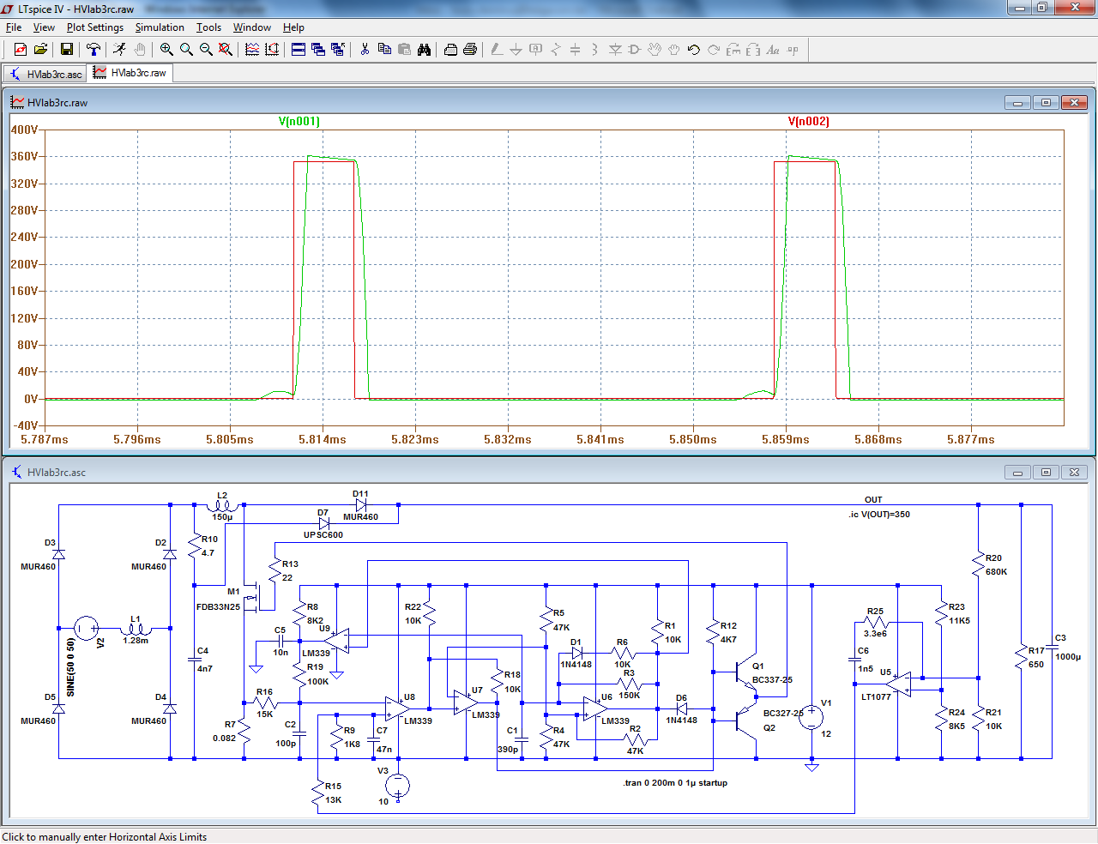Click the Undo arrow icon
This screenshot has width=1098, height=844.
coord(694,50)
